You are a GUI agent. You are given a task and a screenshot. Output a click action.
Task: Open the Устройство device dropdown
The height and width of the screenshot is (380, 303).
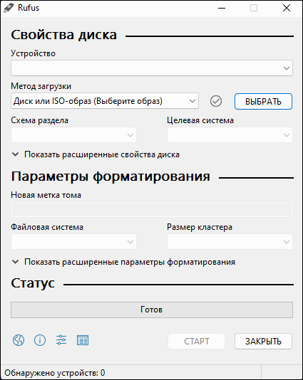click(152, 68)
